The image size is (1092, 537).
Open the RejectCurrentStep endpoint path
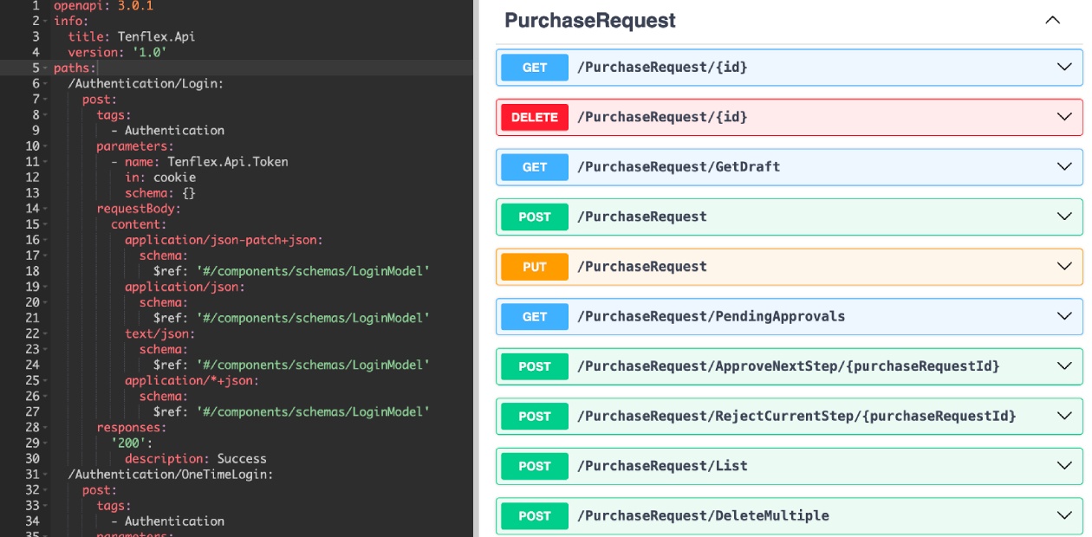click(x=796, y=417)
